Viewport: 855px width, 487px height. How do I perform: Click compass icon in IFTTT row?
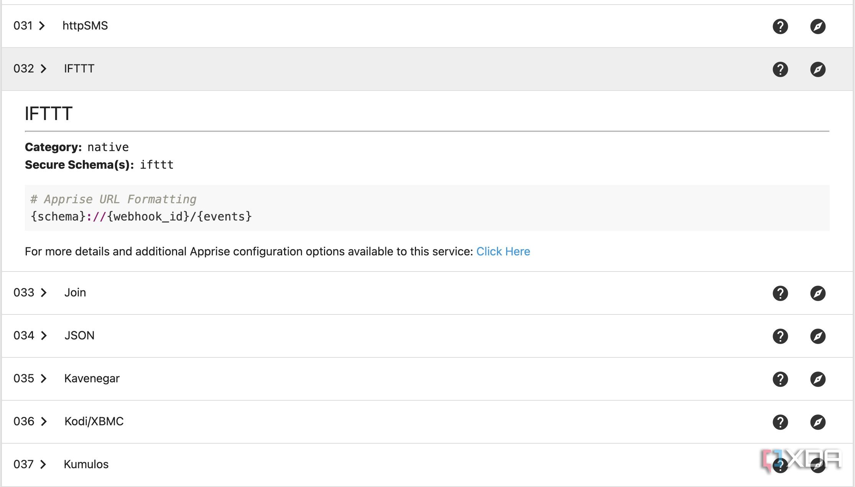pos(817,69)
